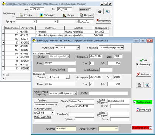155x135 pixels.
Task: Click the departure Ημερομηνία field 26/4/2006
Action: click(x=96, y=56)
